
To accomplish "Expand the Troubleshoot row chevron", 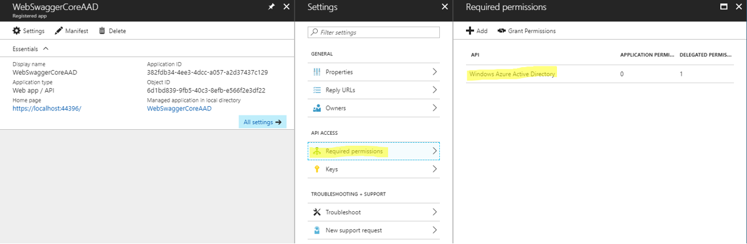I will point(434,212).
